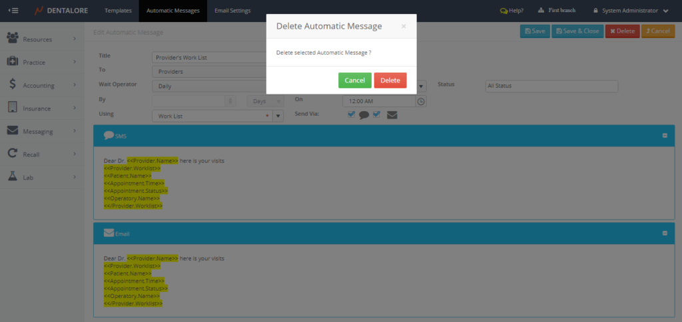Viewport: 682px width, 322px height.
Task: Select the Accounting dollar sign icon
Action: tap(13, 85)
